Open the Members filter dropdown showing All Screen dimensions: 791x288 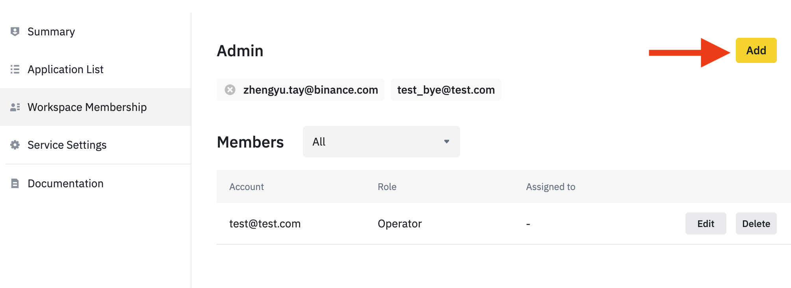click(x=381, y=142)
